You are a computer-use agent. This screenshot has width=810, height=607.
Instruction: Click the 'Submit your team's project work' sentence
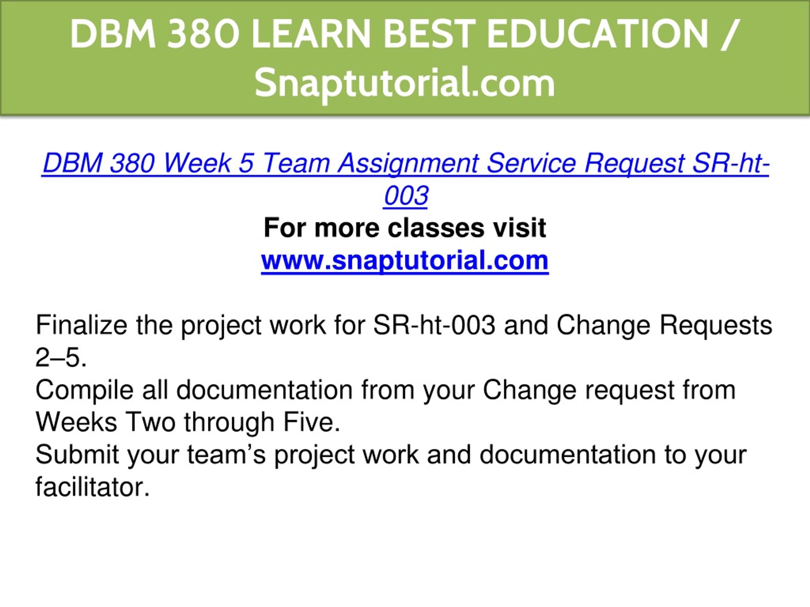(x=391, y=471)
